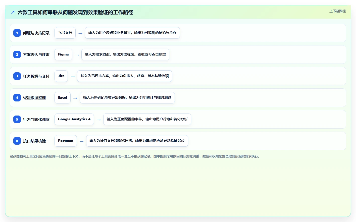The height and width of the screenshot is (222, 356).
Task: Click the 轻量数据整理 label
Action: click(34, 98)
